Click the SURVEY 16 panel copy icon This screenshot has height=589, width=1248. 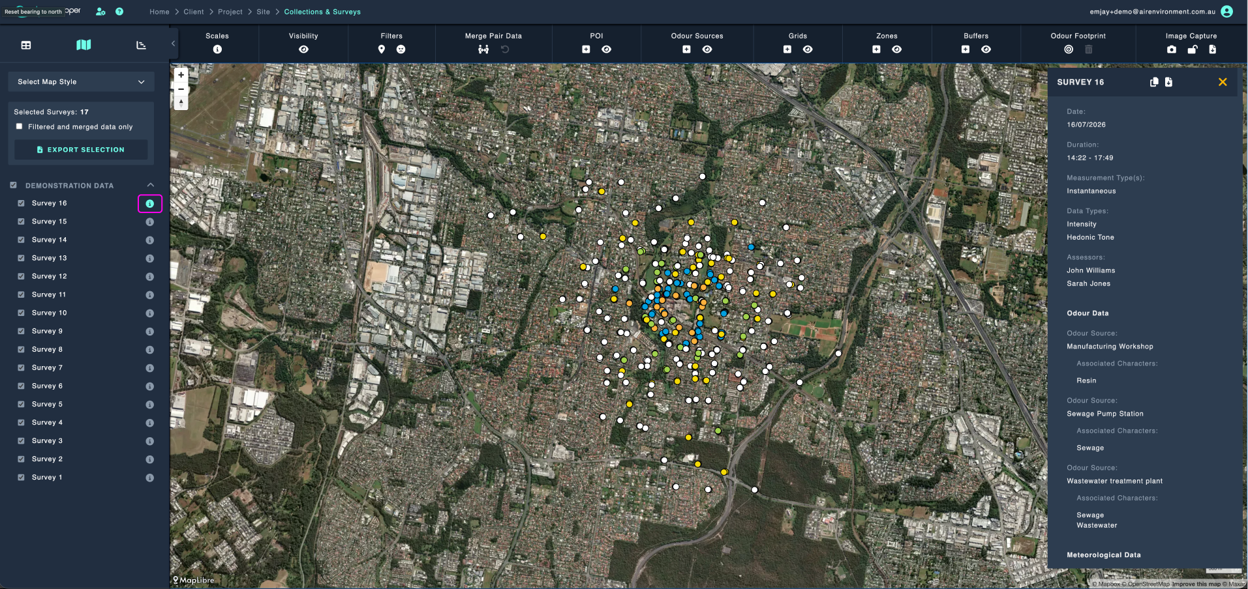pos(1154,82)
